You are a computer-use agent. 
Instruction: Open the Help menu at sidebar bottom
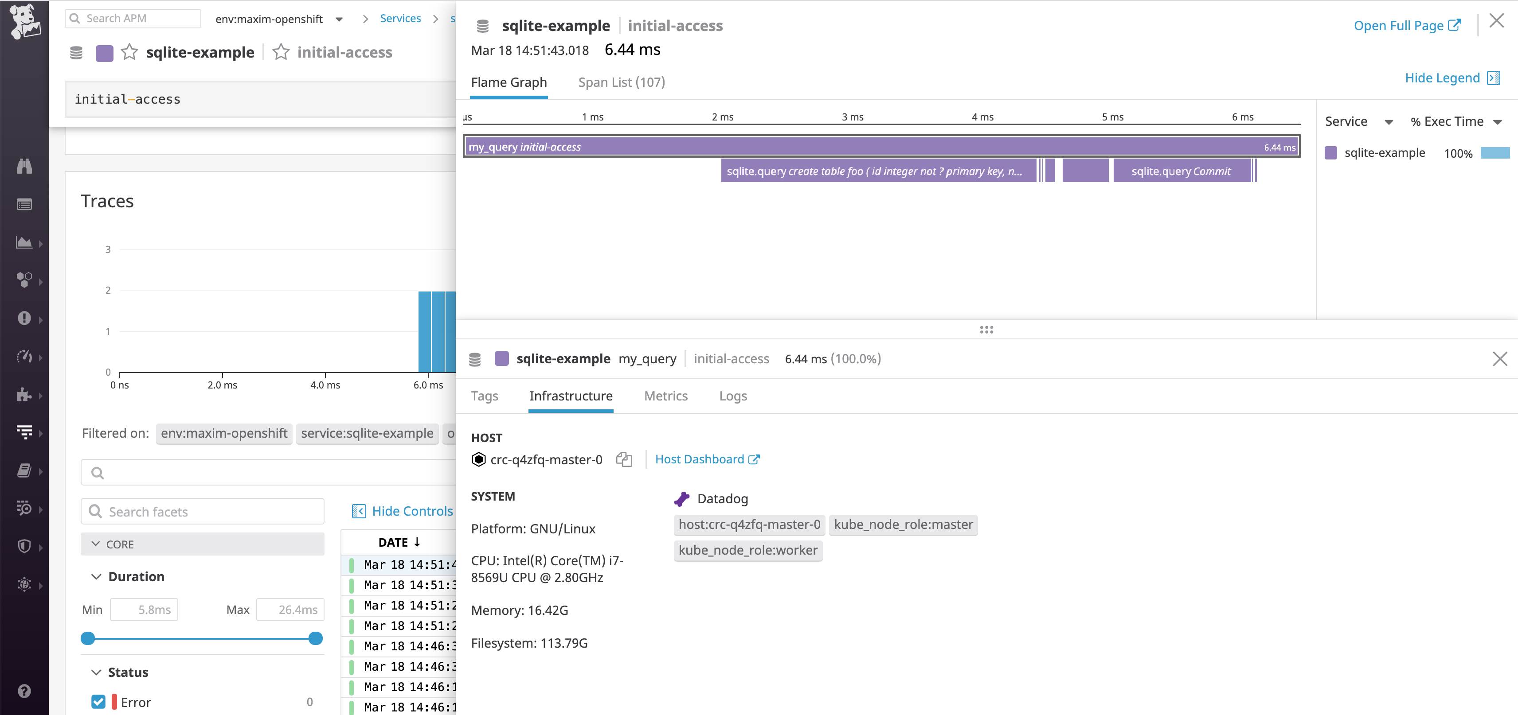[24, 690]
